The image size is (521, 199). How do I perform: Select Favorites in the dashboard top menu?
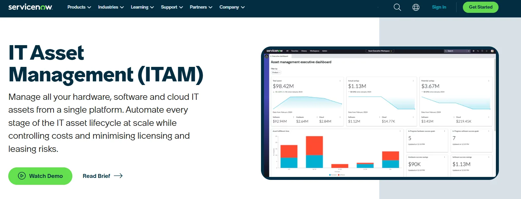click(x=295, y=51)
